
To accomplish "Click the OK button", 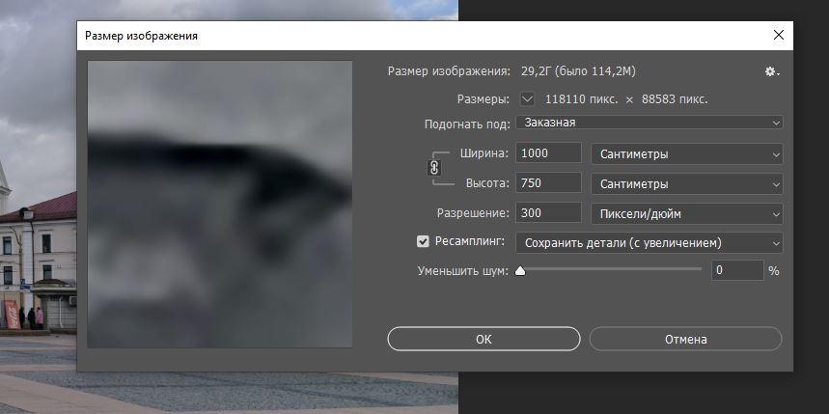I will [484, 339].
